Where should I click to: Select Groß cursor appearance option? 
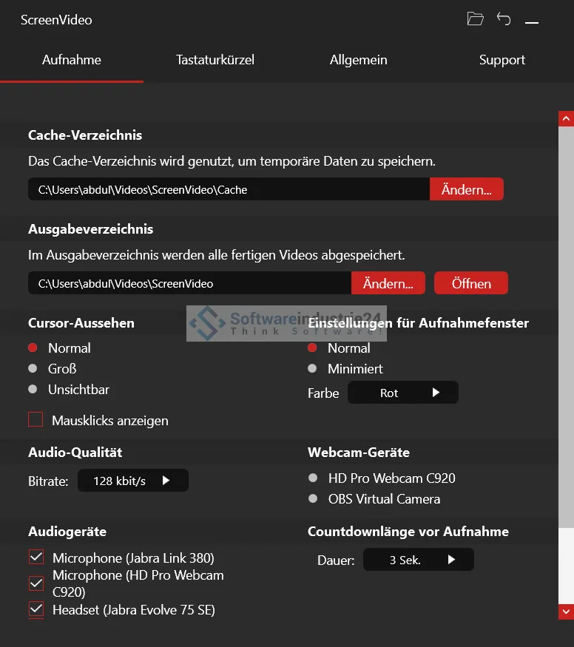point(33,368)
